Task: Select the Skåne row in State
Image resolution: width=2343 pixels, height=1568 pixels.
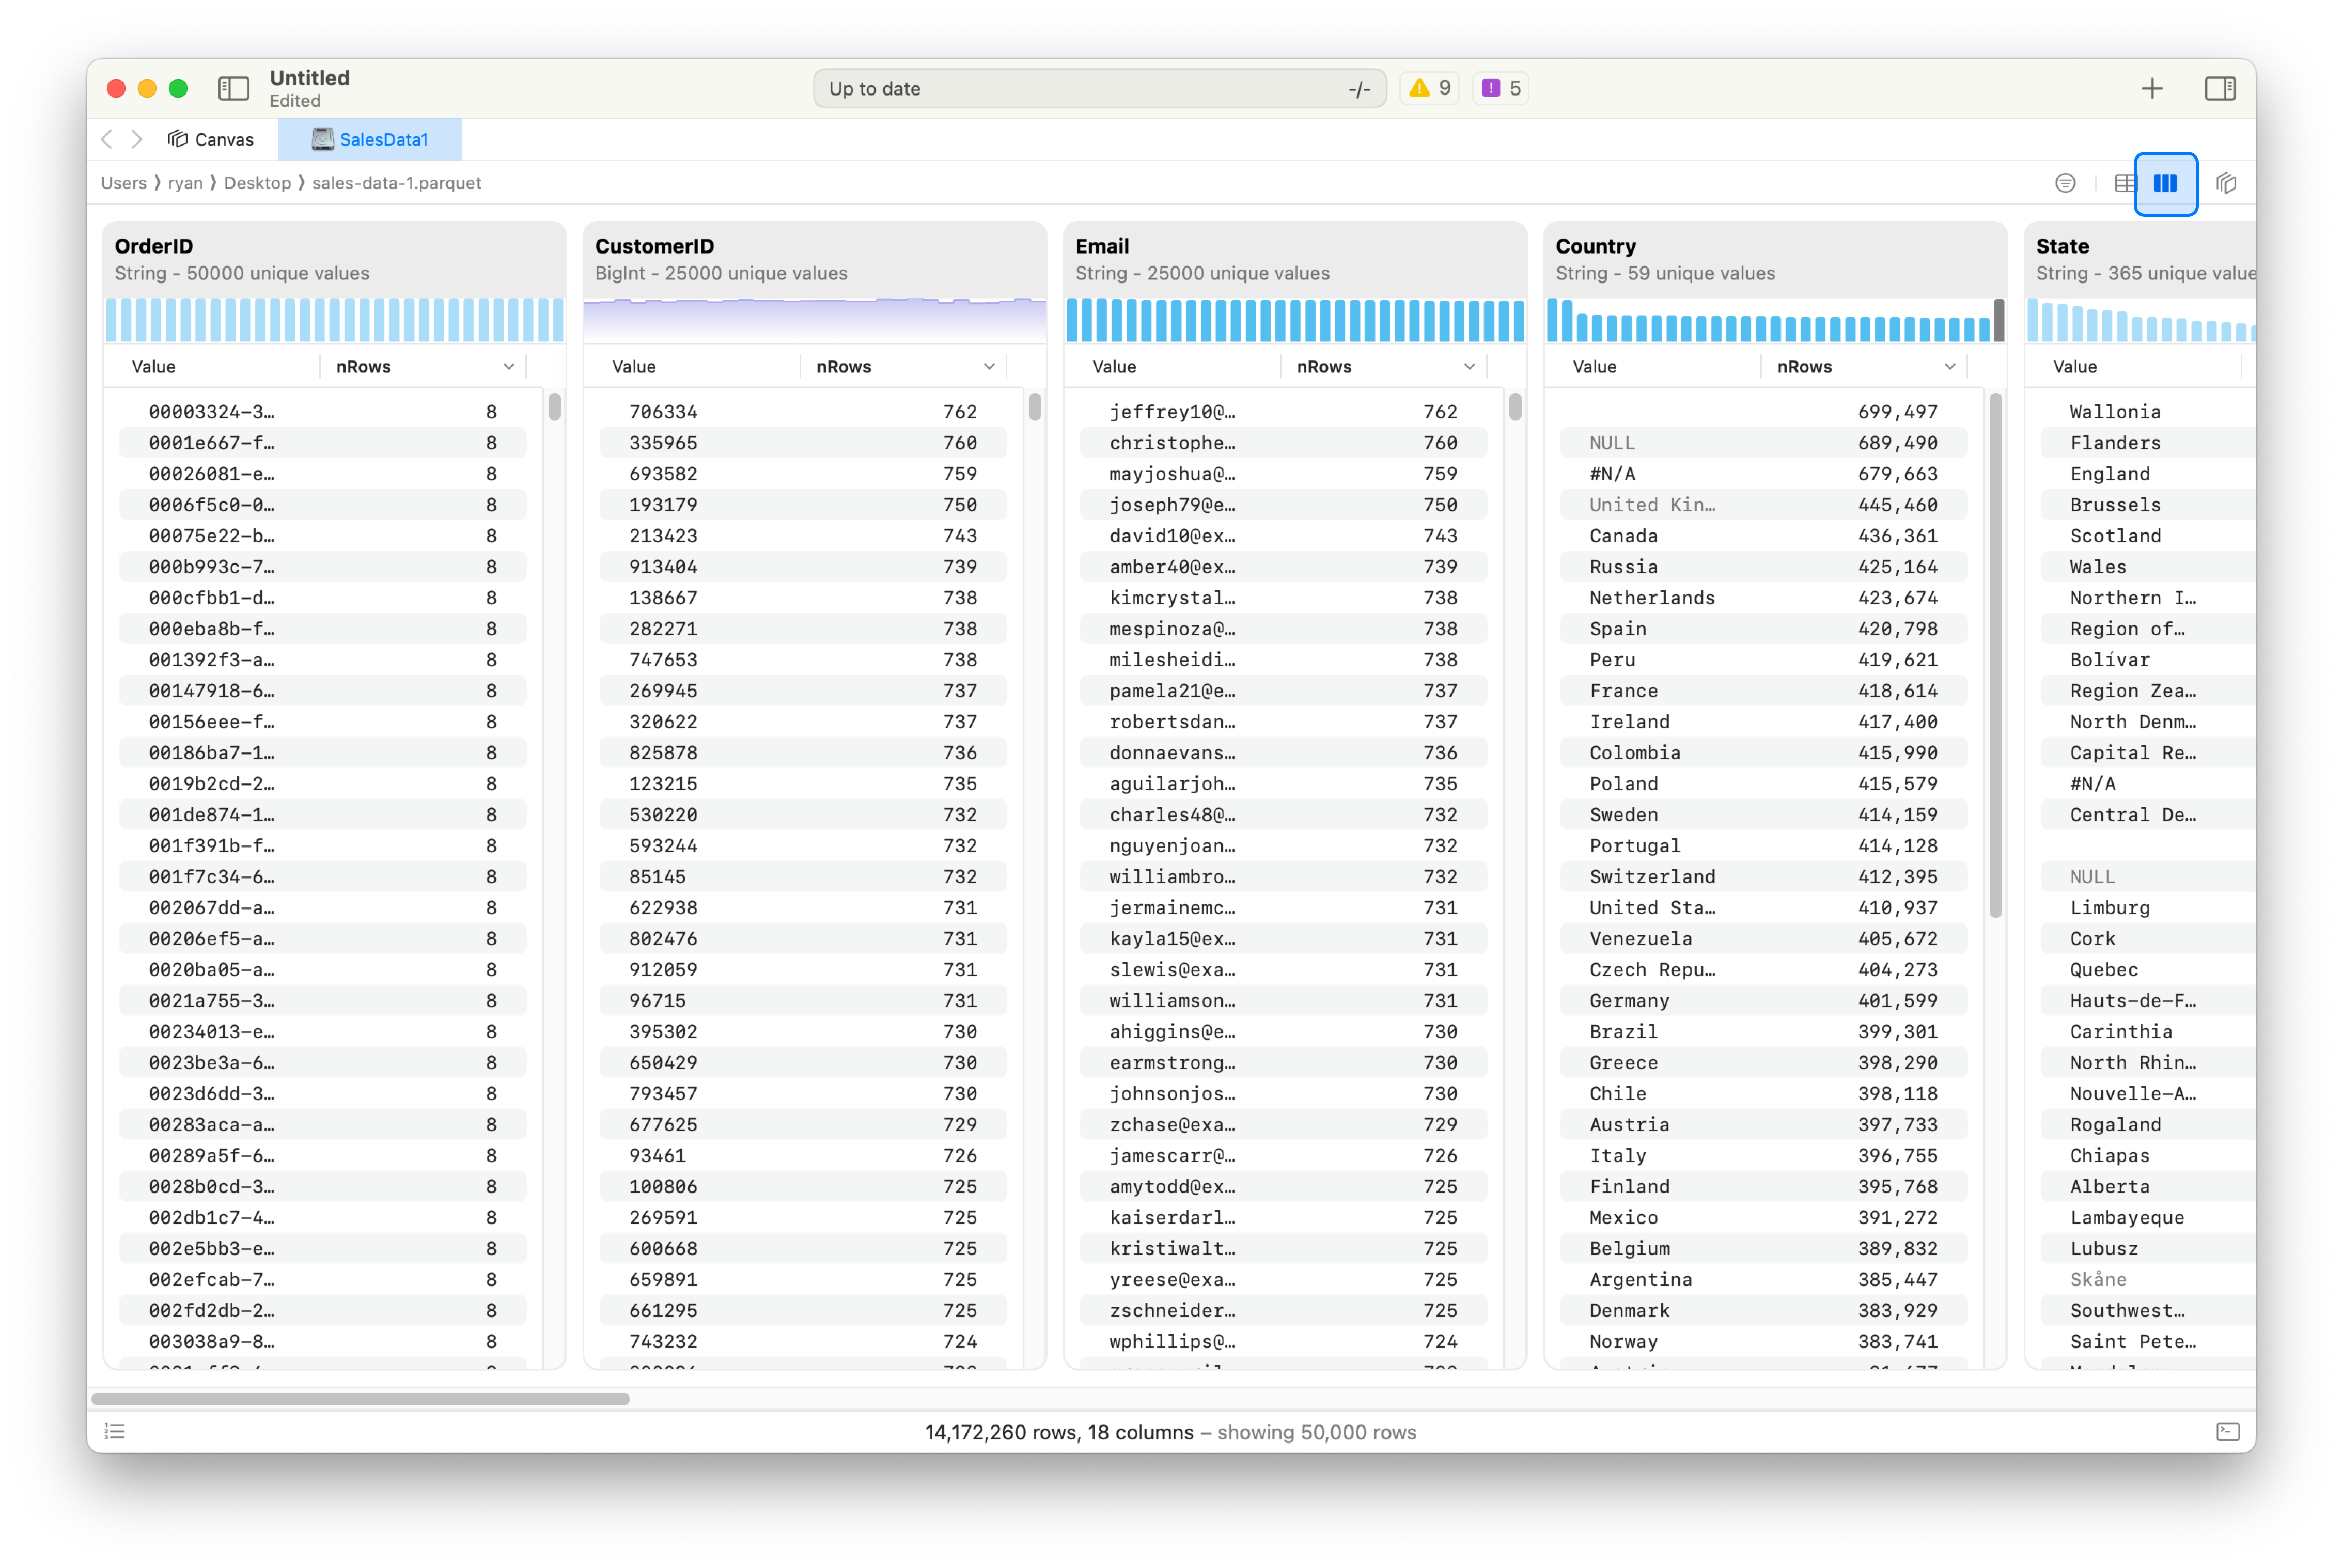Action: (x=2147, y=1280)
